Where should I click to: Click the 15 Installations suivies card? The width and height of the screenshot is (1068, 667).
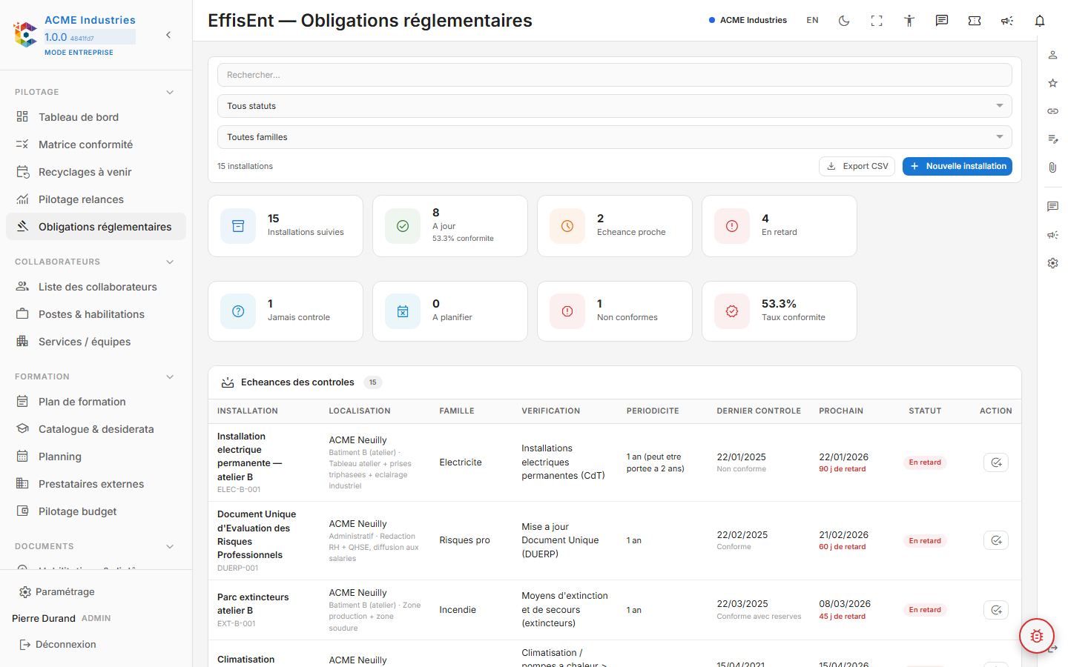pos(286,226)
